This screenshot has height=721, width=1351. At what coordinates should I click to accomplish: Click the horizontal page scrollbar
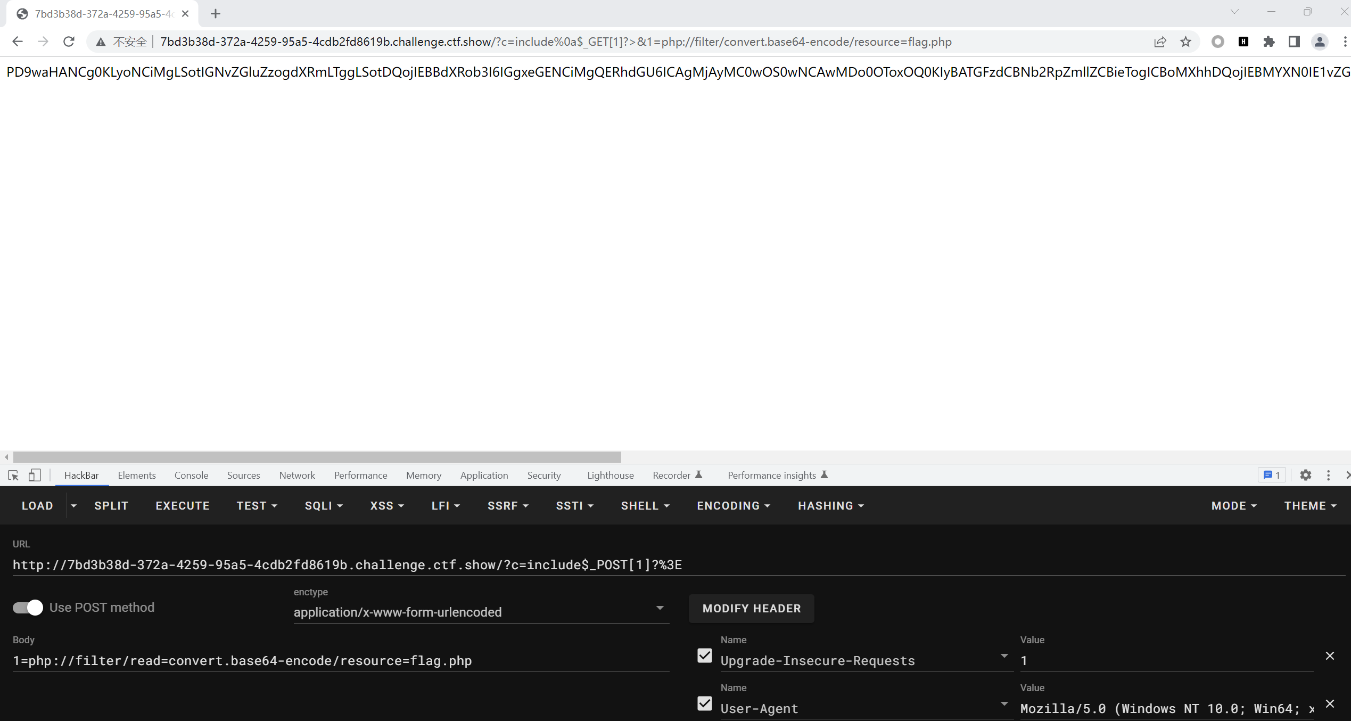pos(317,457)
